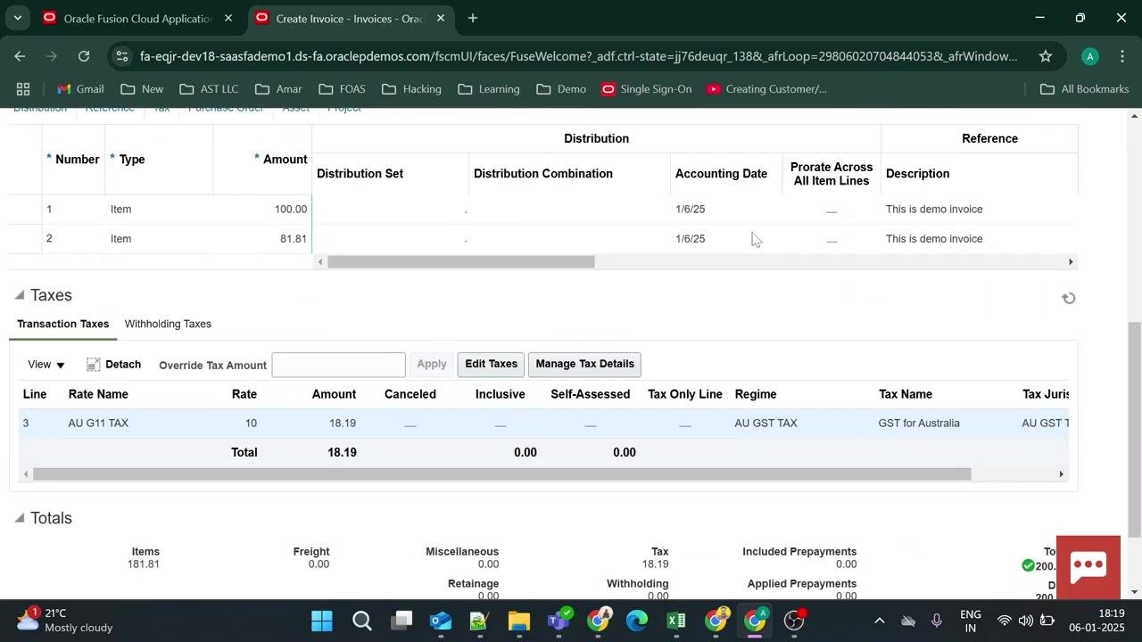Open the Gmail bookmark

[x=80, y=89]
